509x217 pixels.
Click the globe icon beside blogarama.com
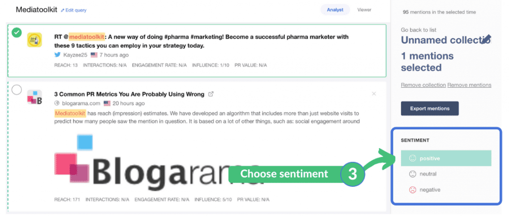pos(57,104)
